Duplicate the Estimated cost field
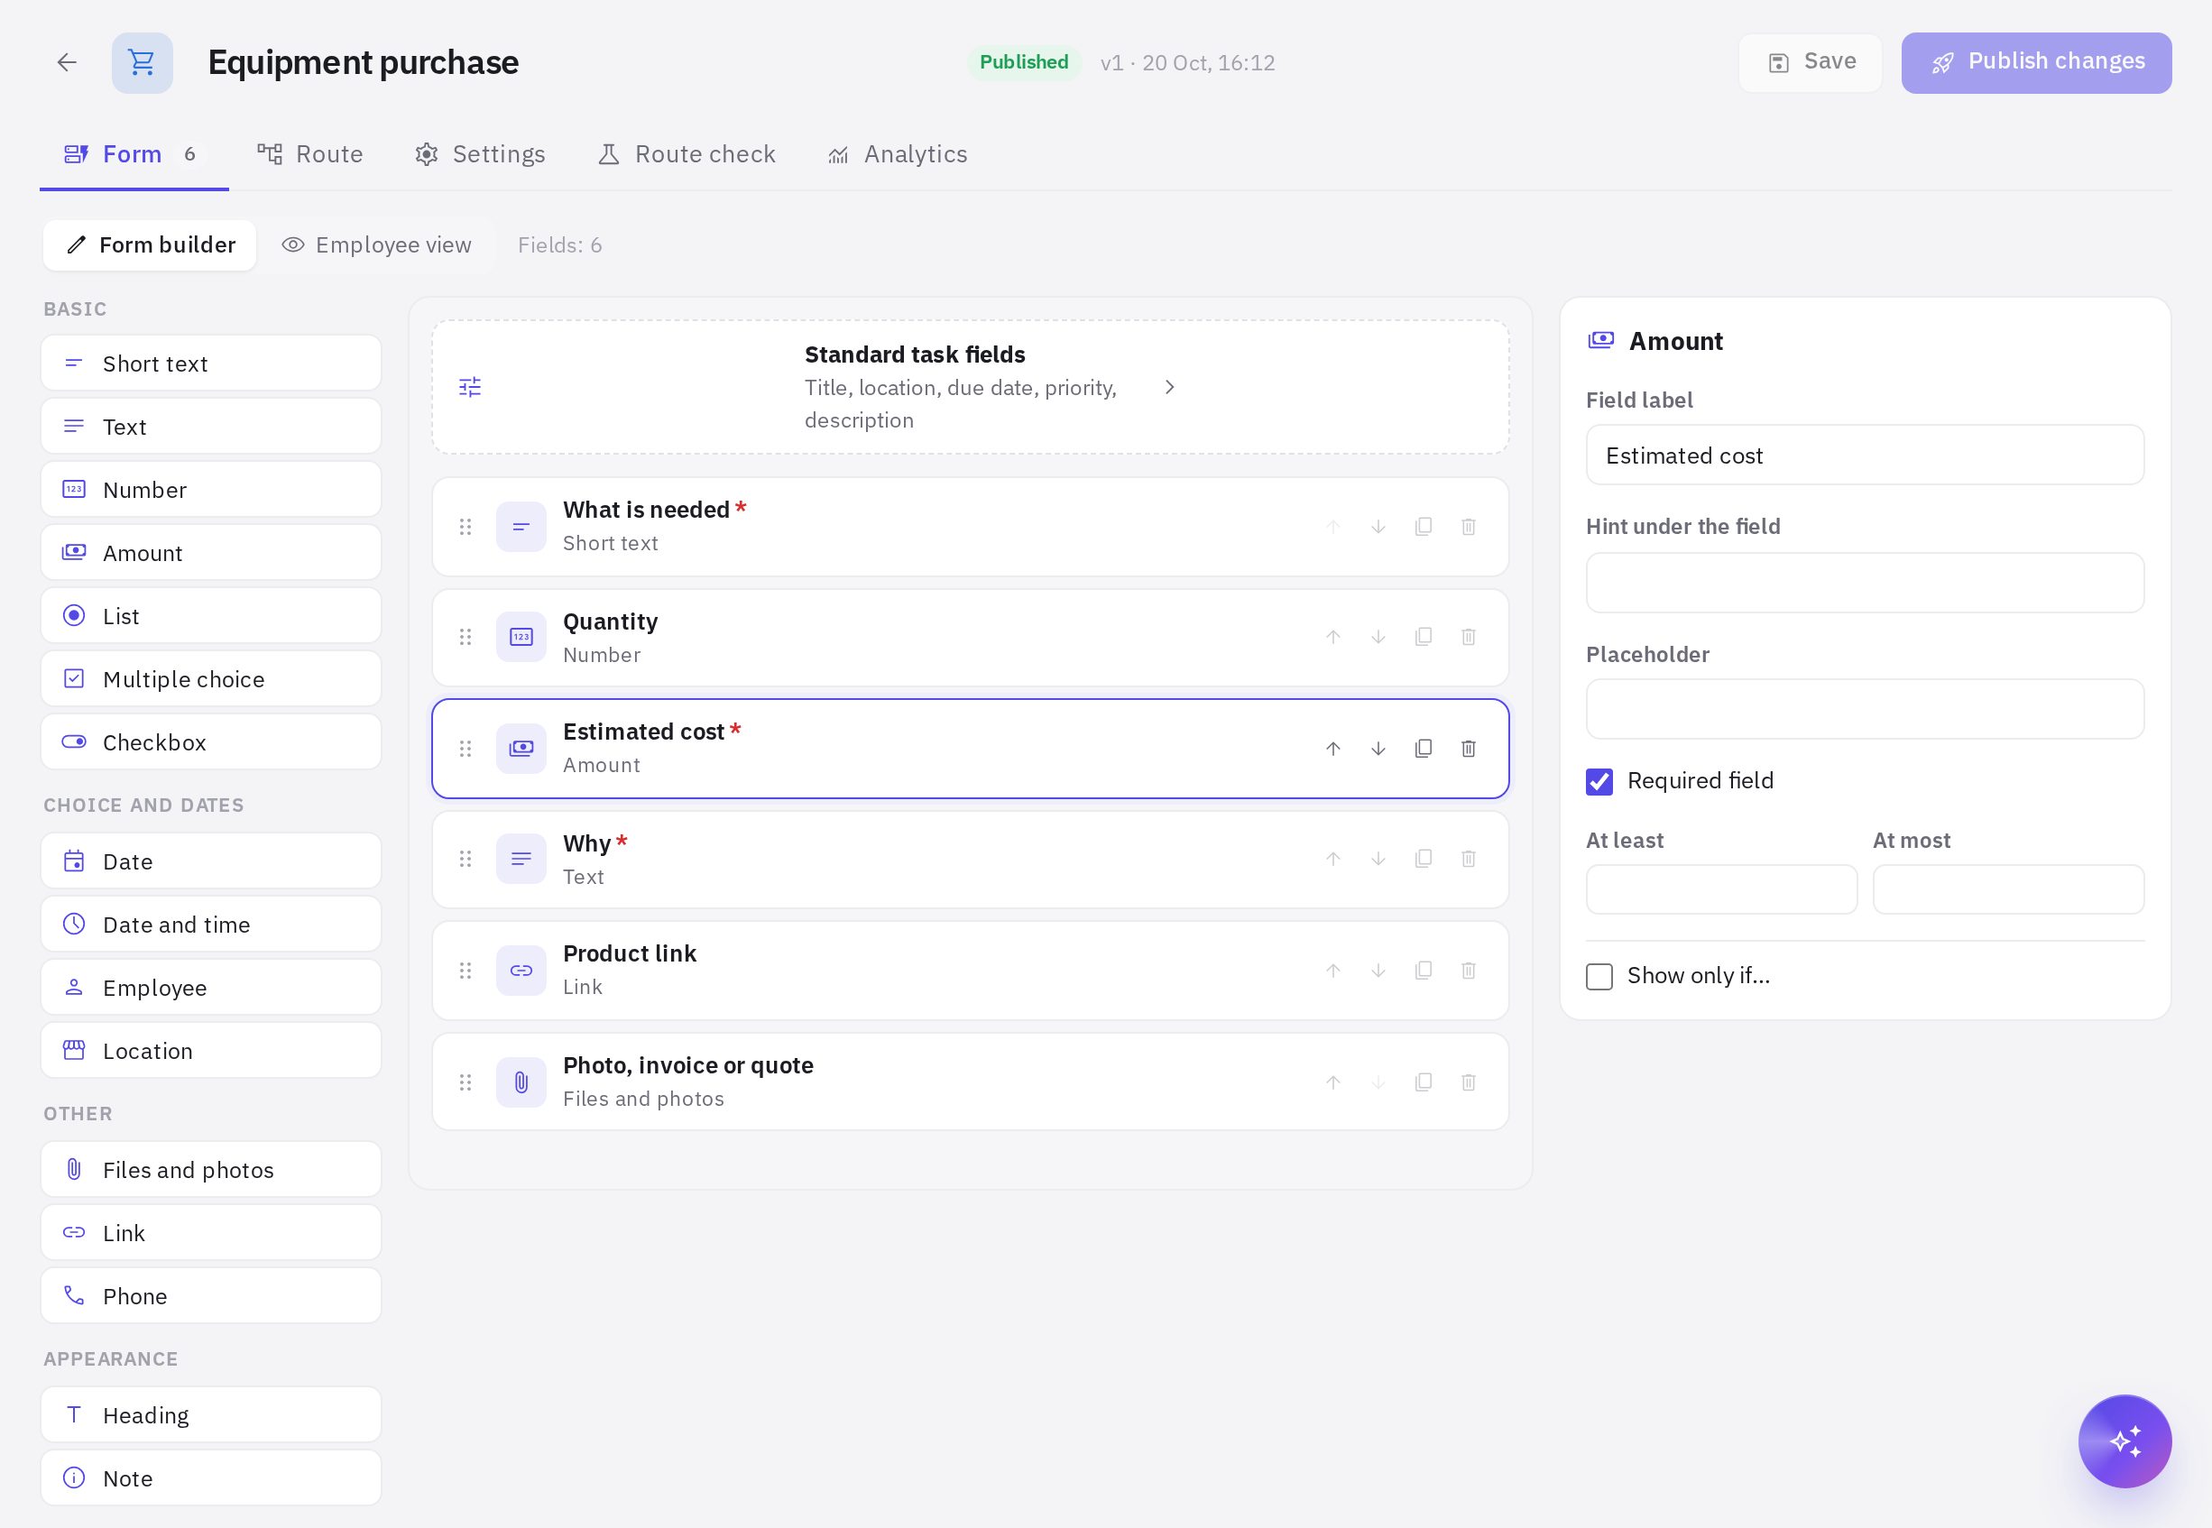This screenshot has height=1528, width=2212. 1423,749
